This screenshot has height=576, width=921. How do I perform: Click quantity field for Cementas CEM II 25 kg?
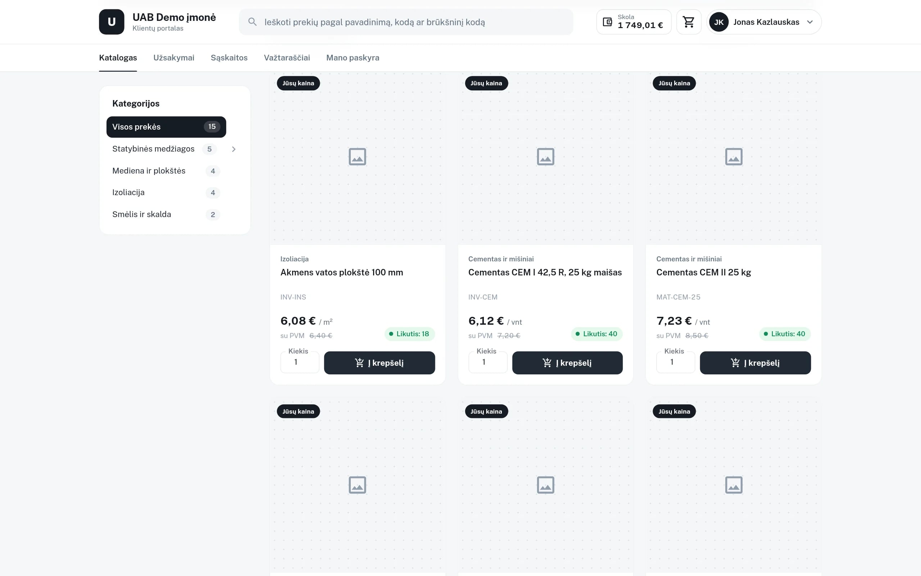pos(676,362)
